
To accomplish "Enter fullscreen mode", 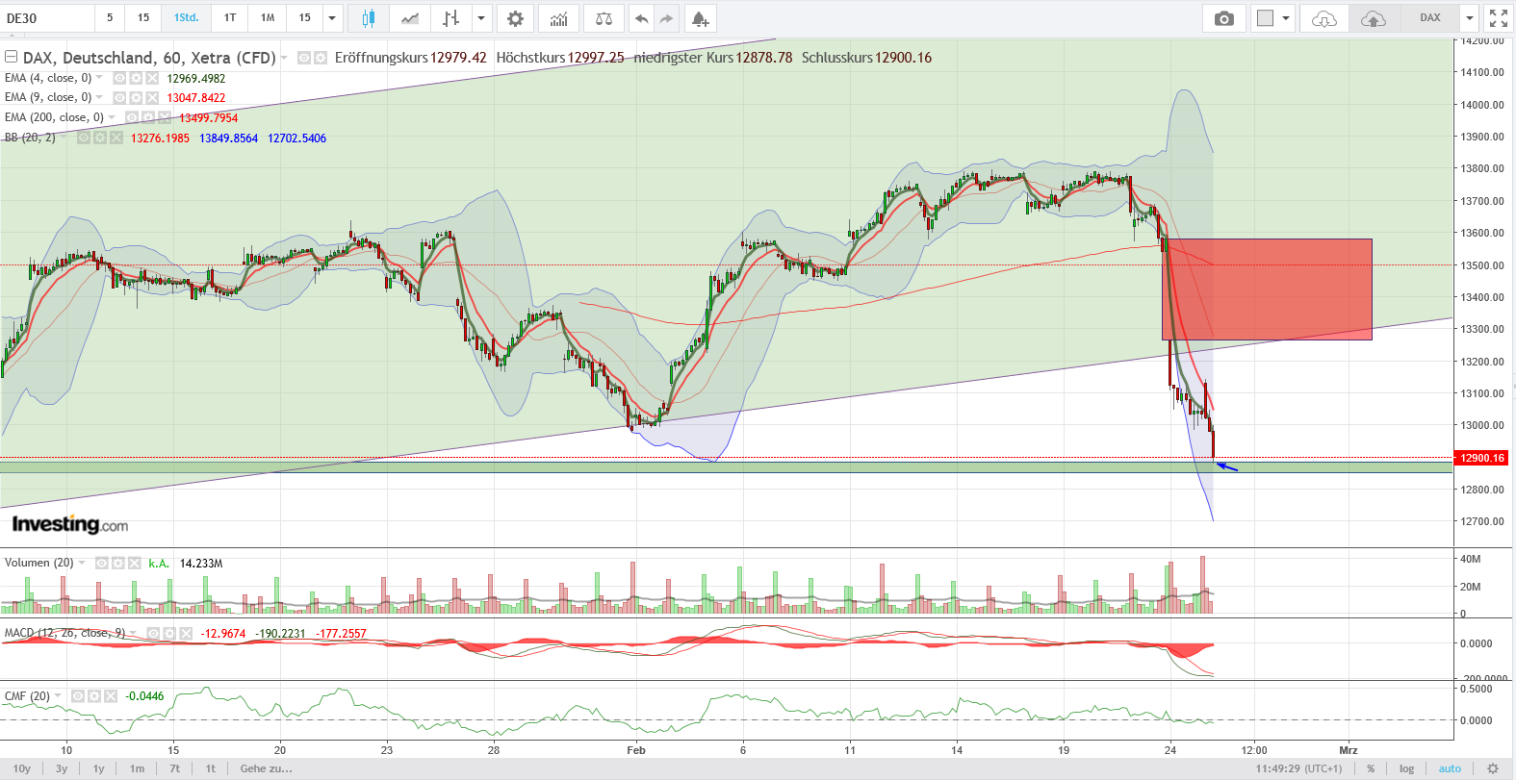I will (1499, 18).
